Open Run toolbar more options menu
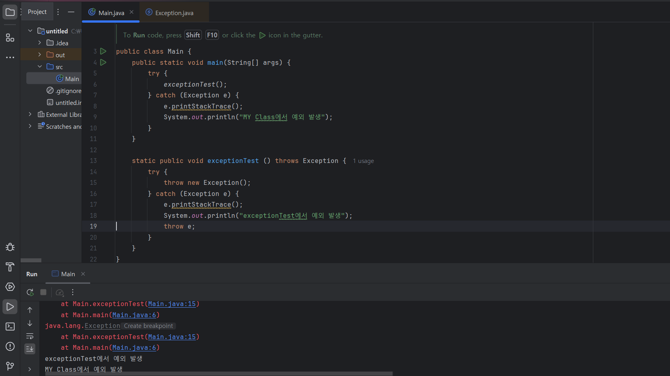Image resolution: width=670 pixels, height=376 pixels. pos(73,292)
